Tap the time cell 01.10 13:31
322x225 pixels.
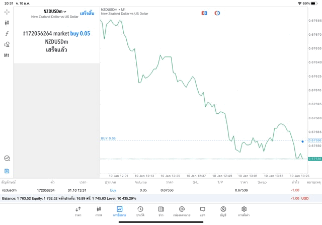(x=77, y=190)
